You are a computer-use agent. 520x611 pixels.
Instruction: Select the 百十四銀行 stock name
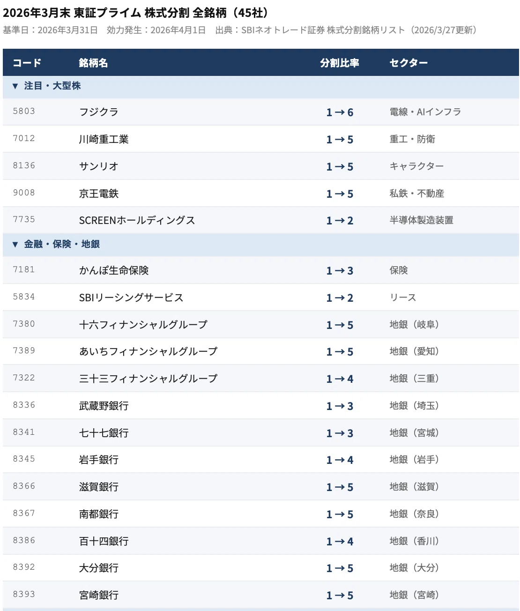pyautogui.click(x=104, y=541)
